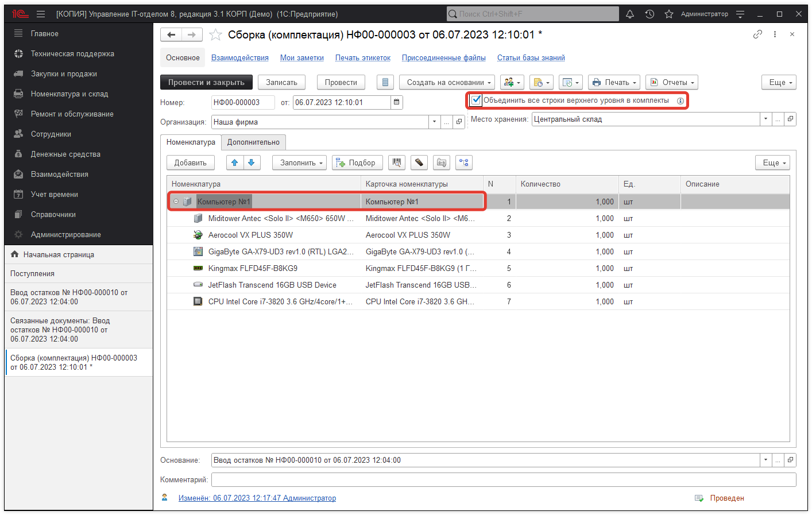The image size is (812, 515).
Task: Switch to the 'Дополнительно' tab
Action: pyautogui.click(x=253, y=142)
